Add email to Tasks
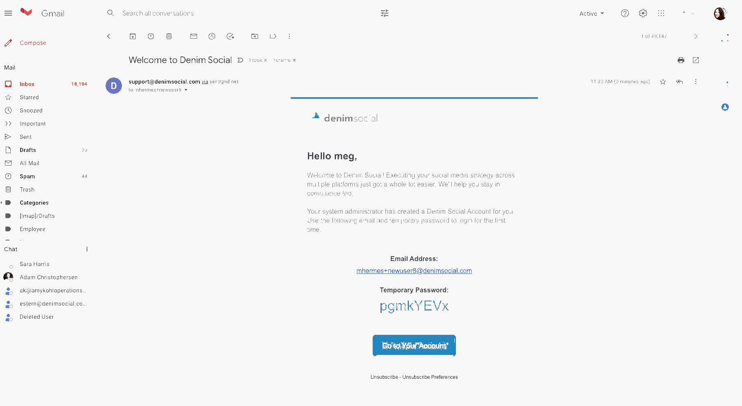Image resolution: width=742 pixels, height=406 pixels. tap(230, 36)
